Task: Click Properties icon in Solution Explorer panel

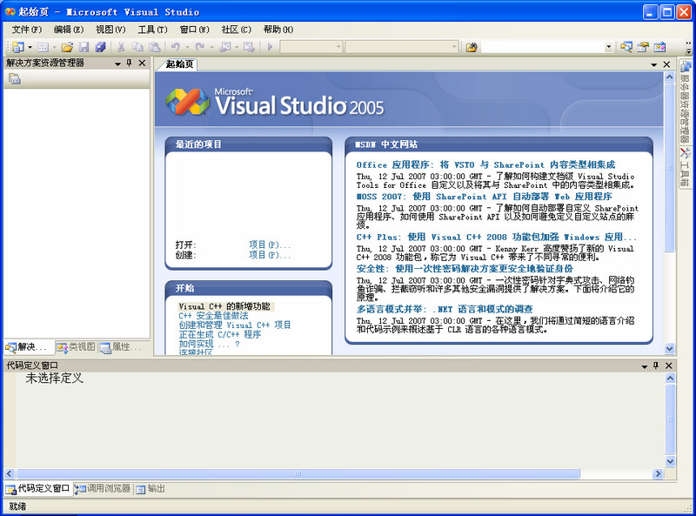Action: pos(15,79)
